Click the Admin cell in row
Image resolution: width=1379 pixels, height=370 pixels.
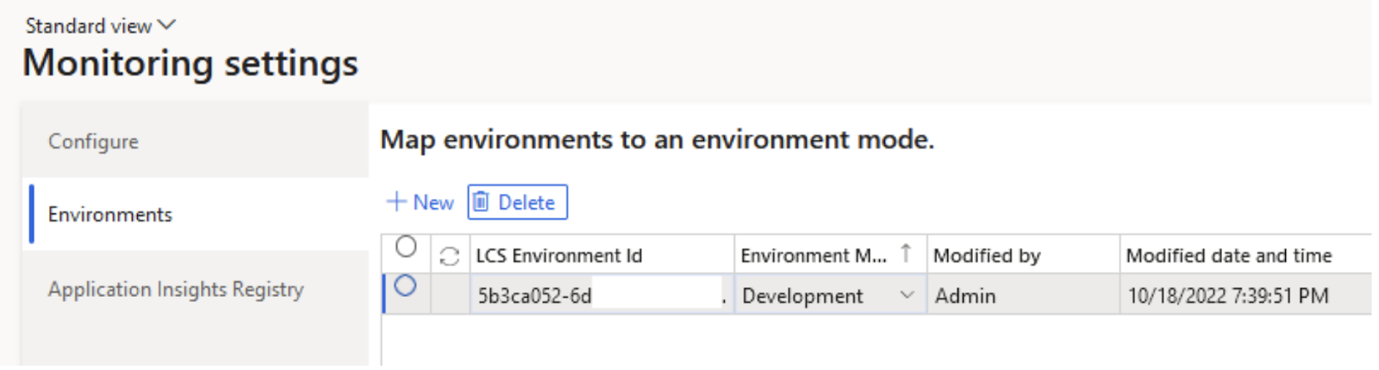[965, 296]
